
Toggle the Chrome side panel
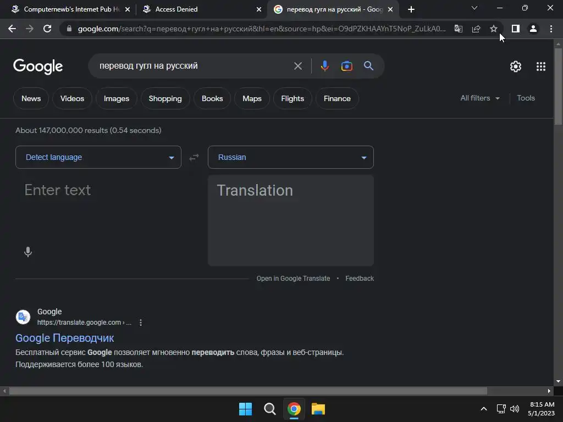[516, 29]
